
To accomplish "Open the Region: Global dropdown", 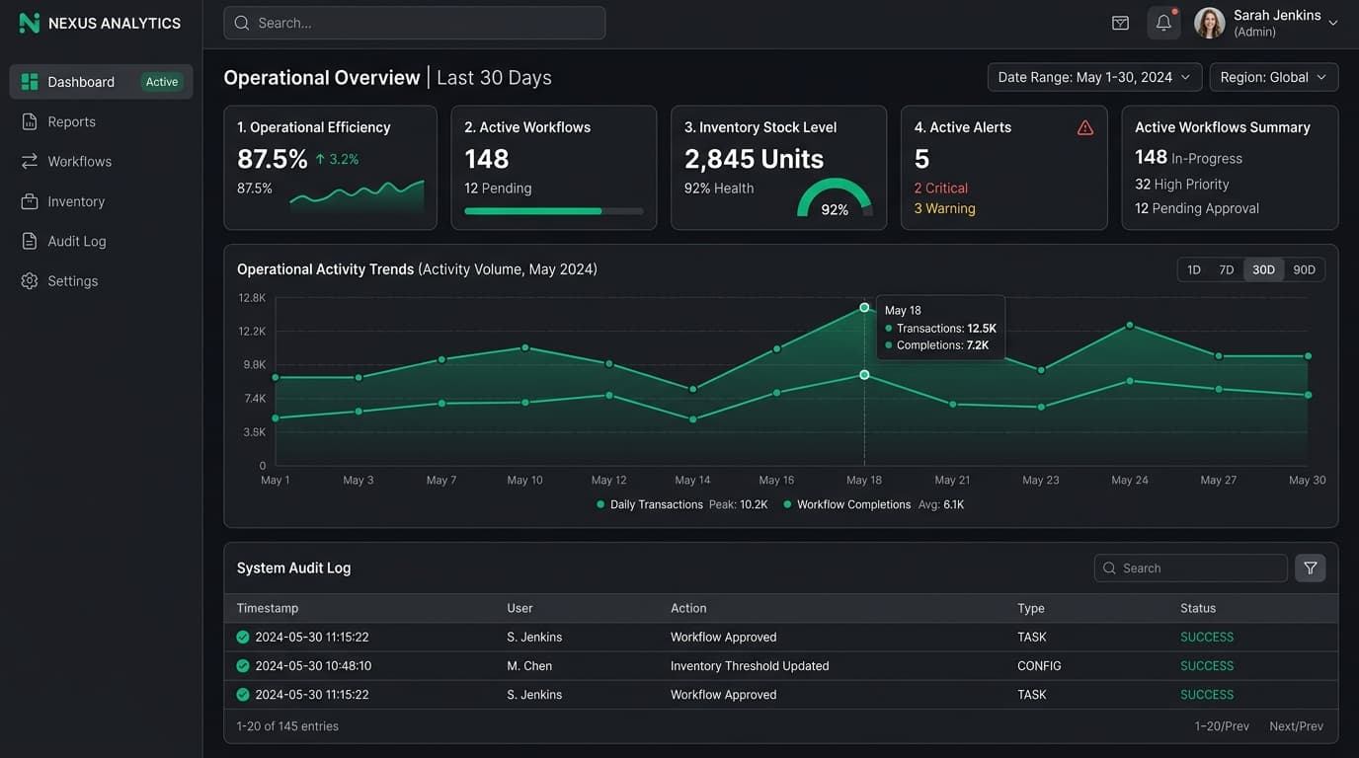I will pos(1274,77).
